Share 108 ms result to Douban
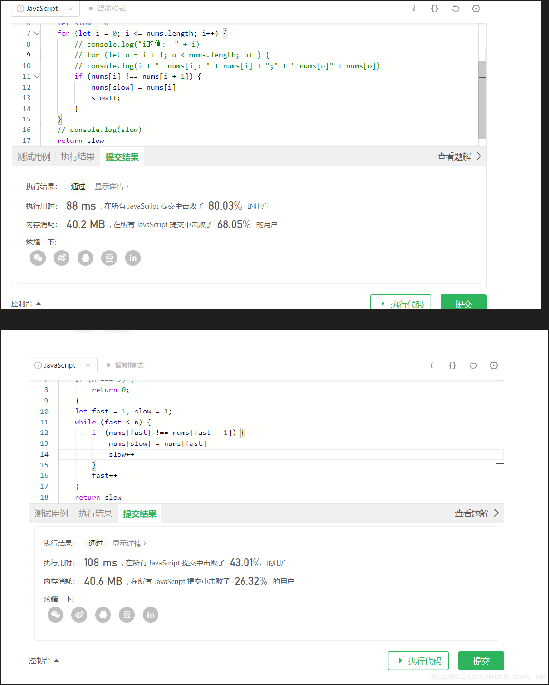This screenshot has width=549, height=685. point(127,615)
